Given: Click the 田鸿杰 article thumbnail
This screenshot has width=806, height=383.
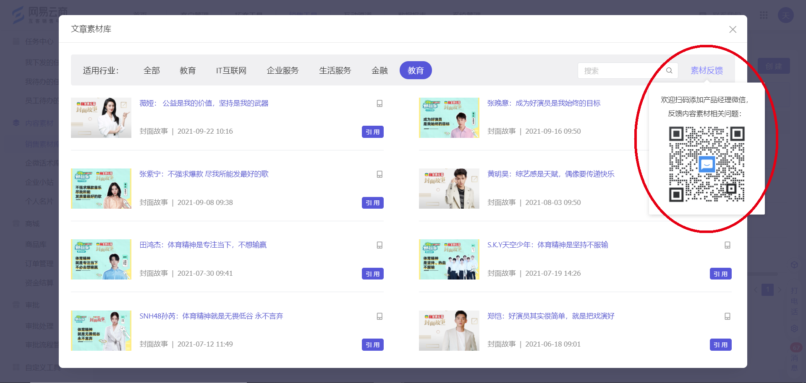Looking at the screenshot, I should 101,259.
